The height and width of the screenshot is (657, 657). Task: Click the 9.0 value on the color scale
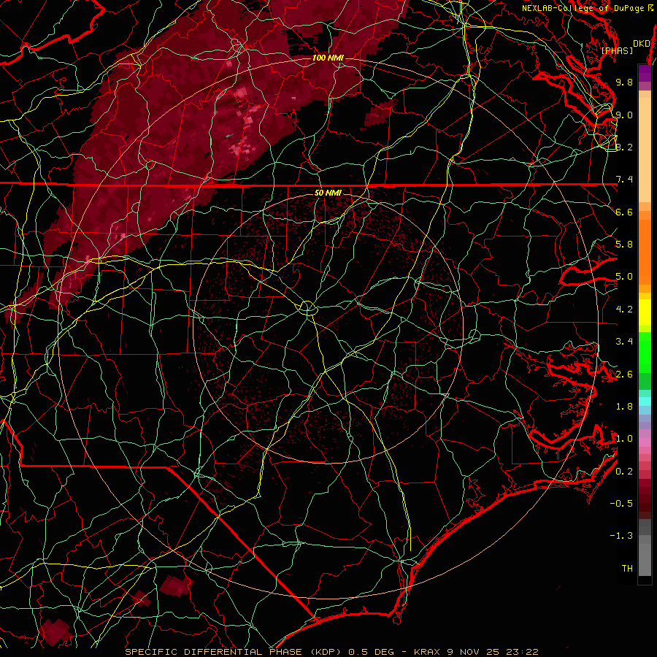coord(624,115)
